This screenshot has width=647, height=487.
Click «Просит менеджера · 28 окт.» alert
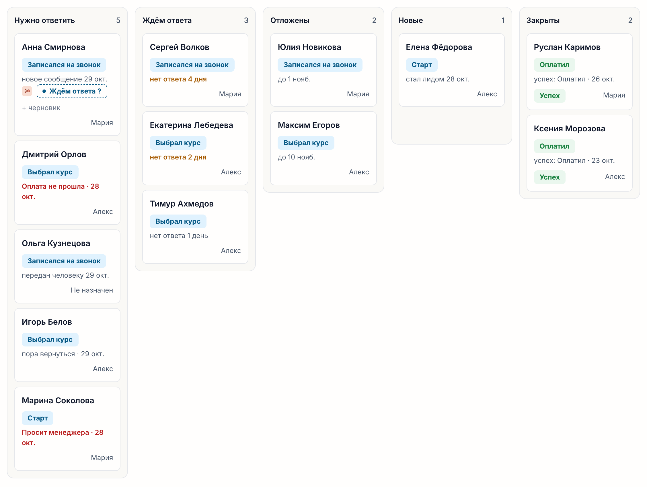pos(63,438)
